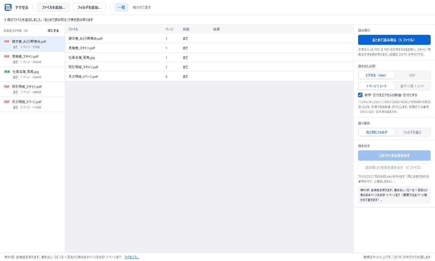Click the PDF badge of 見積書_スキャン.pdf
Screen dimensions: 435x261
pos(7,57)
